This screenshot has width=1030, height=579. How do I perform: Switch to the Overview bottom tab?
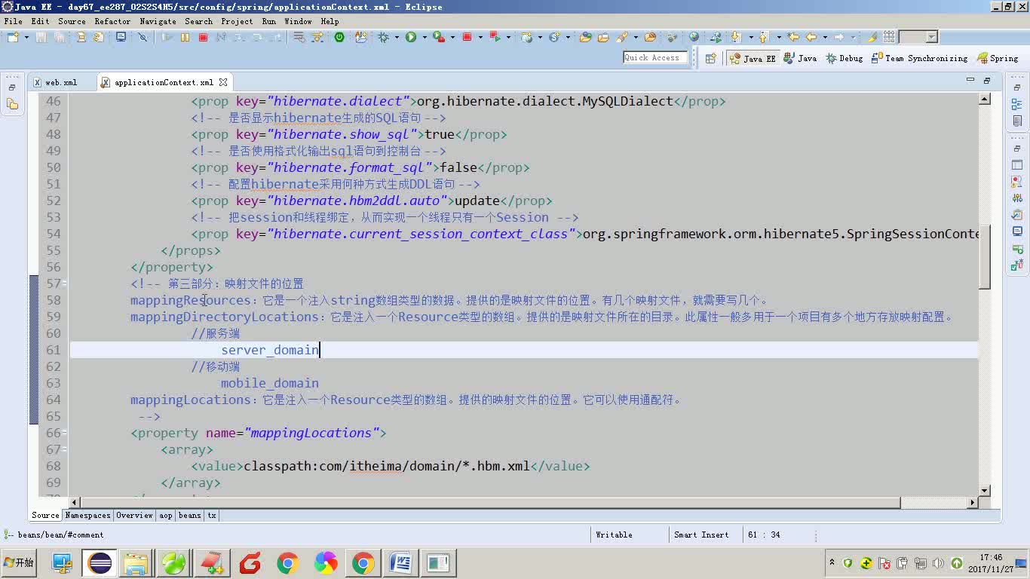pyautogui.click(x=134, y=516)
